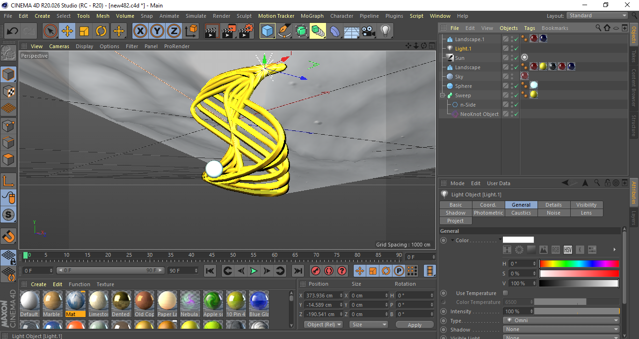Screen dimensions: 639x339
Task: Toggle Use Temperature checkbox
Action: tap(505, 293)
